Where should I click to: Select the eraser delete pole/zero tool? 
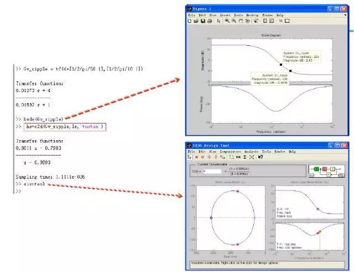click(222, 157)
